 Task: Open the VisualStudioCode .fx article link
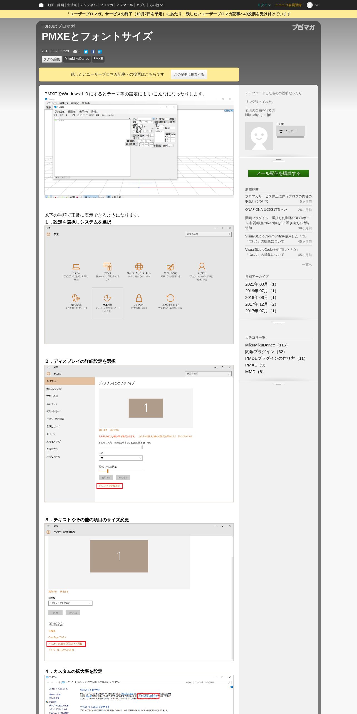click(x=272, y=252)
